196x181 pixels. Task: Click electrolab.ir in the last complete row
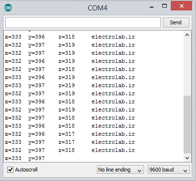(x=113, y=150)
